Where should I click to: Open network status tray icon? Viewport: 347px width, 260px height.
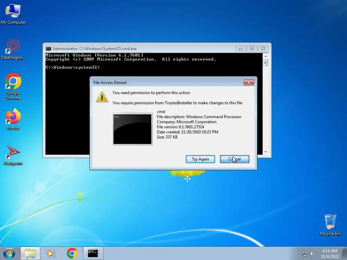point(305,254)
